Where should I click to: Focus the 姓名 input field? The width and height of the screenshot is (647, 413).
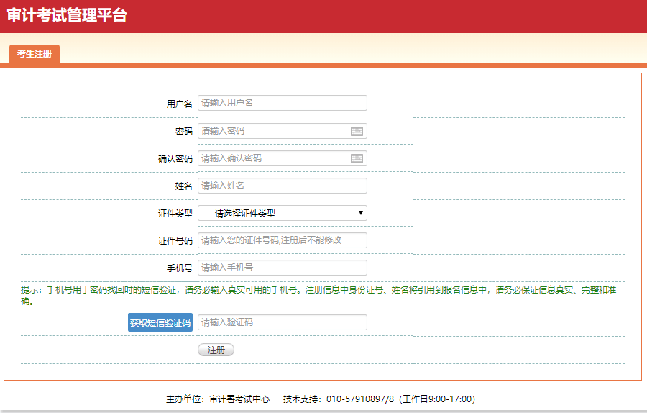[282, 186]
